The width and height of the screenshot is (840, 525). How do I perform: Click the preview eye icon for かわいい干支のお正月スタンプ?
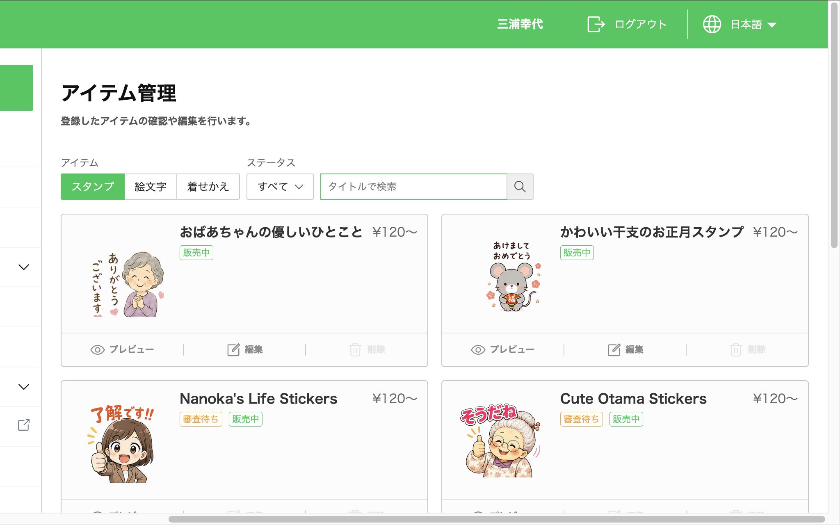tap(478, 349)
